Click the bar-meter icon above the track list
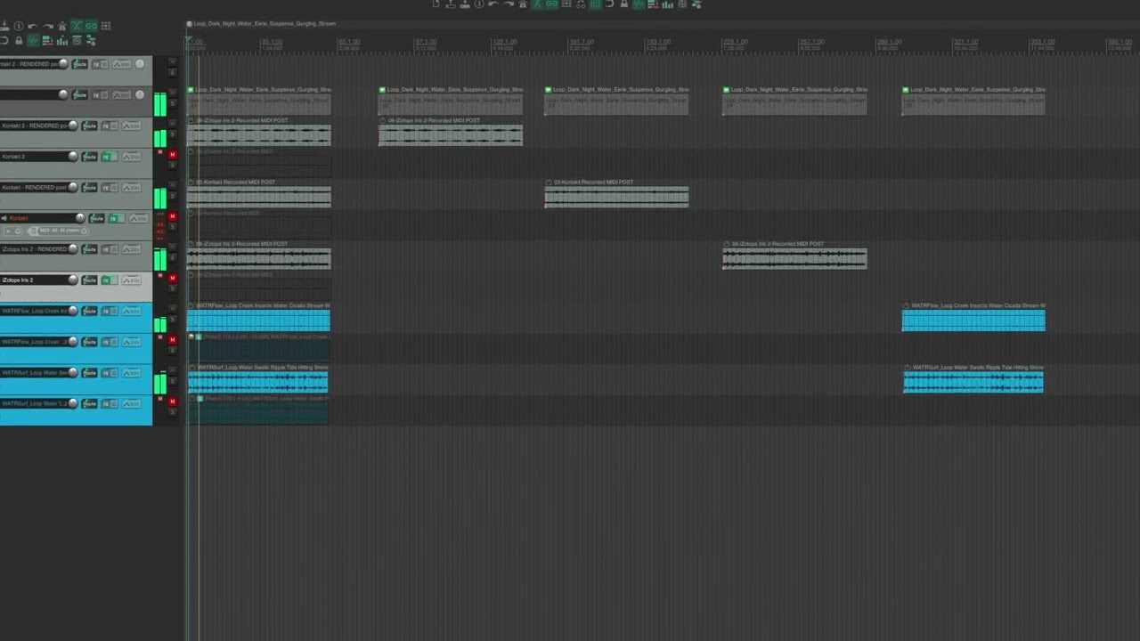 pyautogui.click(x=62, y=41)
